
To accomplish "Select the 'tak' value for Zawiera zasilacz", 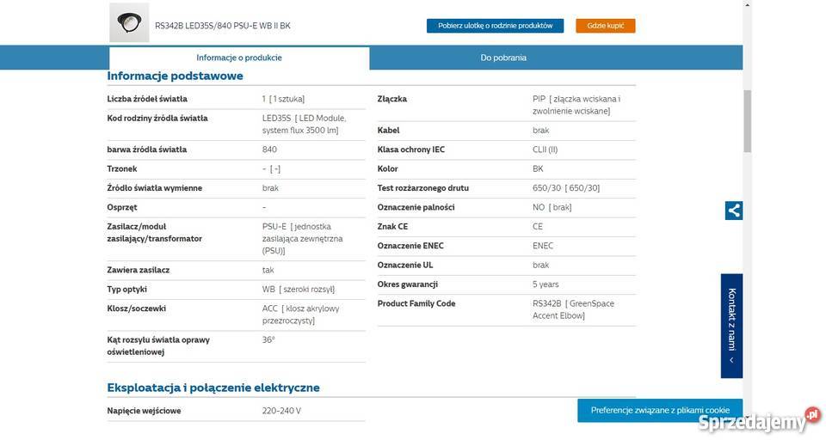I will point(268,270).
